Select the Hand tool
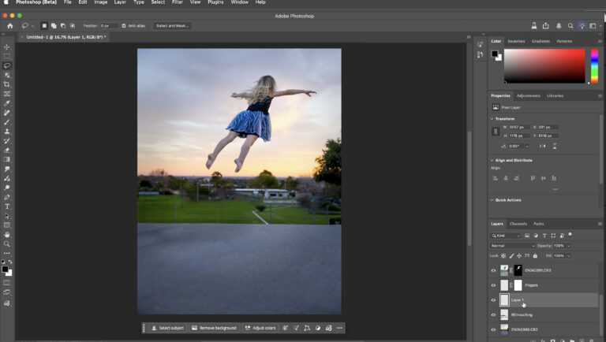 pyautogui.click(x=7, y=235)
